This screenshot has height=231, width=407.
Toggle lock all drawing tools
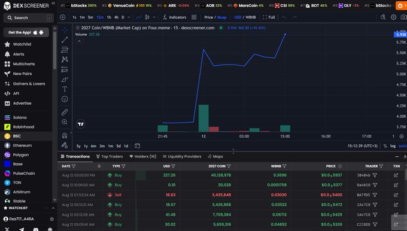[65, 145]
